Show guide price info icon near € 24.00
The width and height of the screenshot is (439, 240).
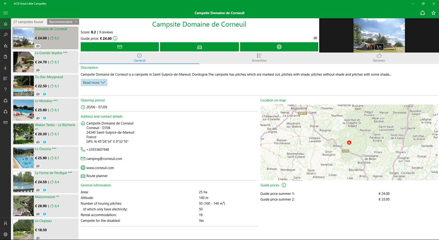coord(115,38)
